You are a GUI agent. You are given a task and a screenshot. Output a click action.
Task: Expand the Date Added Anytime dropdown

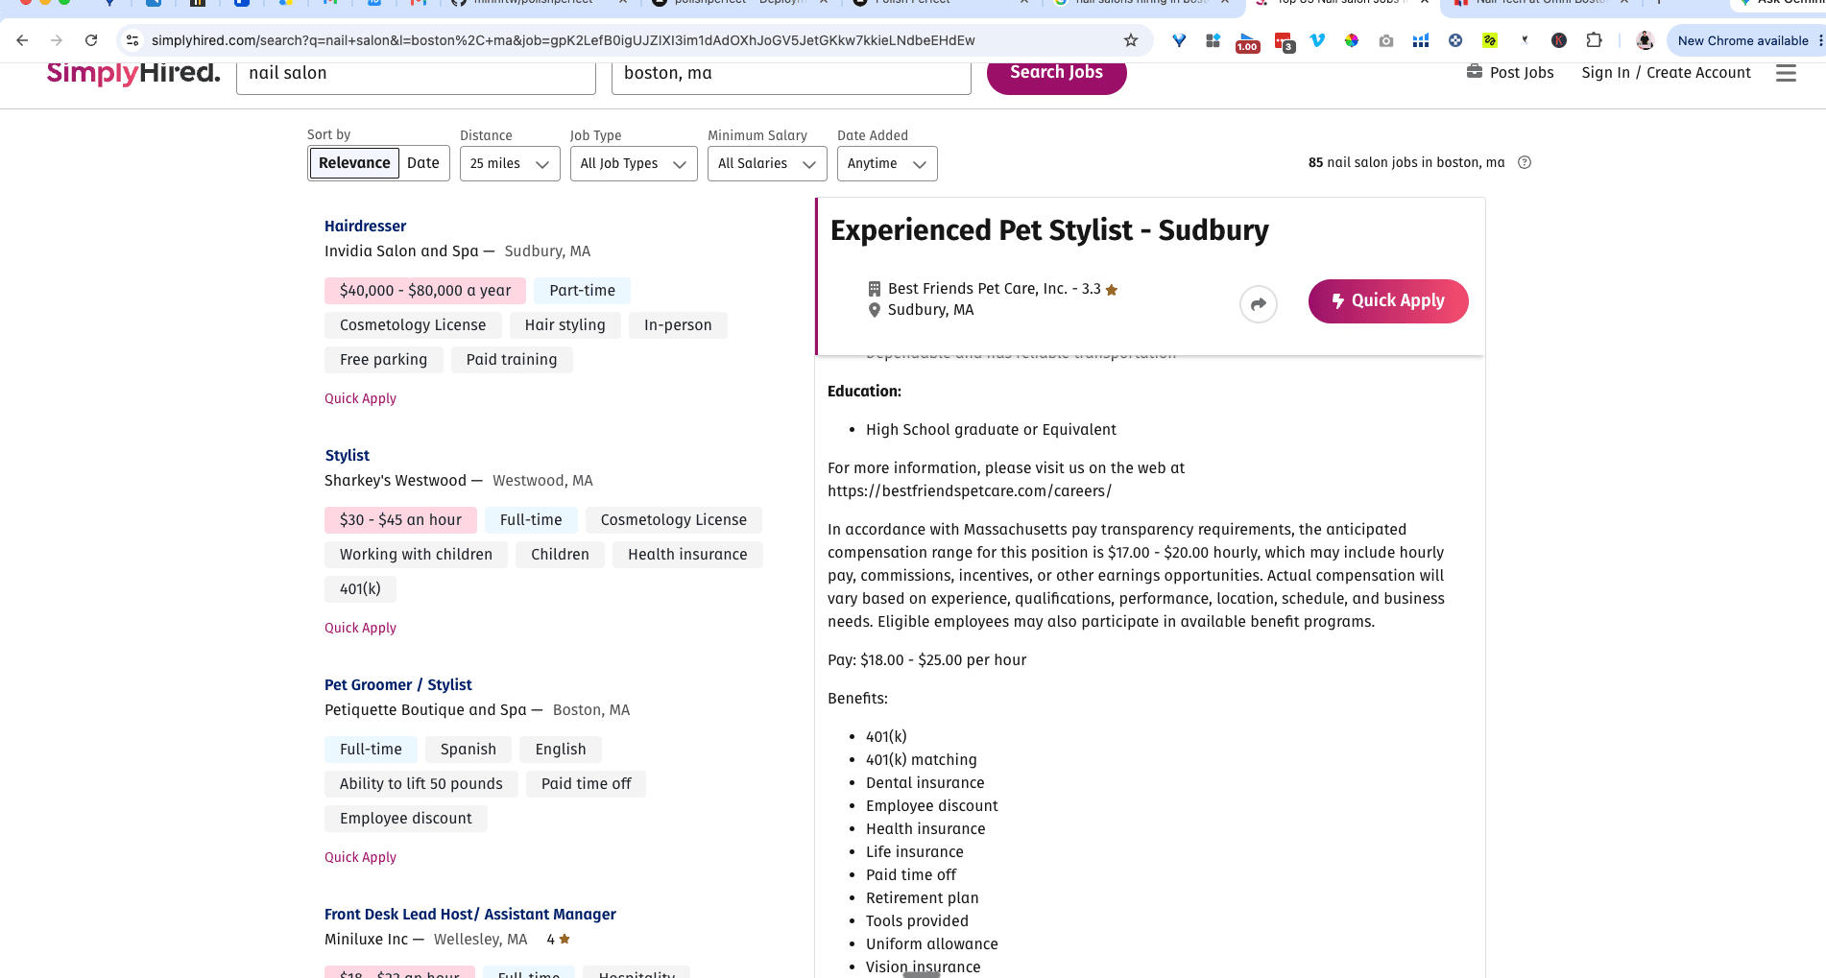click(x=887, y=163)
